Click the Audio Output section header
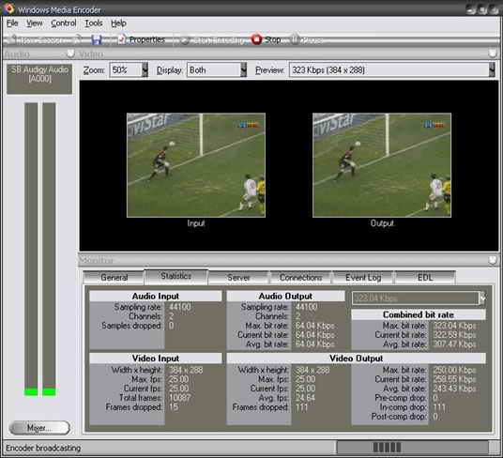The height and width of the screenshot is (458, 503). click(285, 296)
